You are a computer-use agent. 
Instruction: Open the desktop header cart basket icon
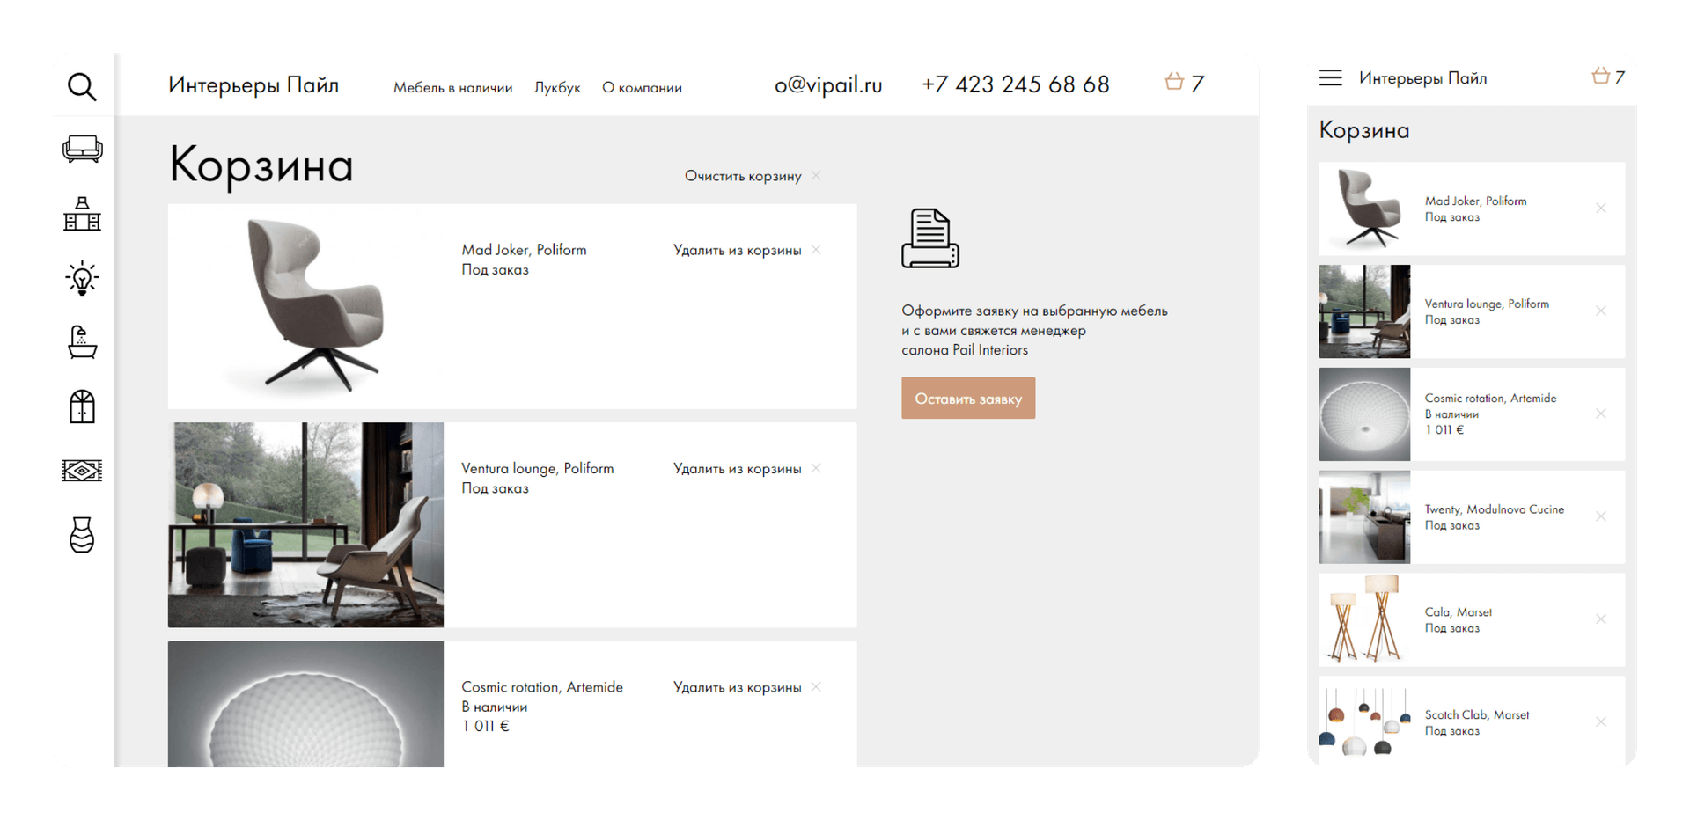(1174, 83)
